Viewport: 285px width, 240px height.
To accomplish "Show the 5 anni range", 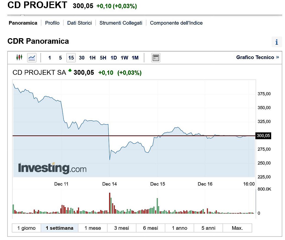I will point(208,228).
